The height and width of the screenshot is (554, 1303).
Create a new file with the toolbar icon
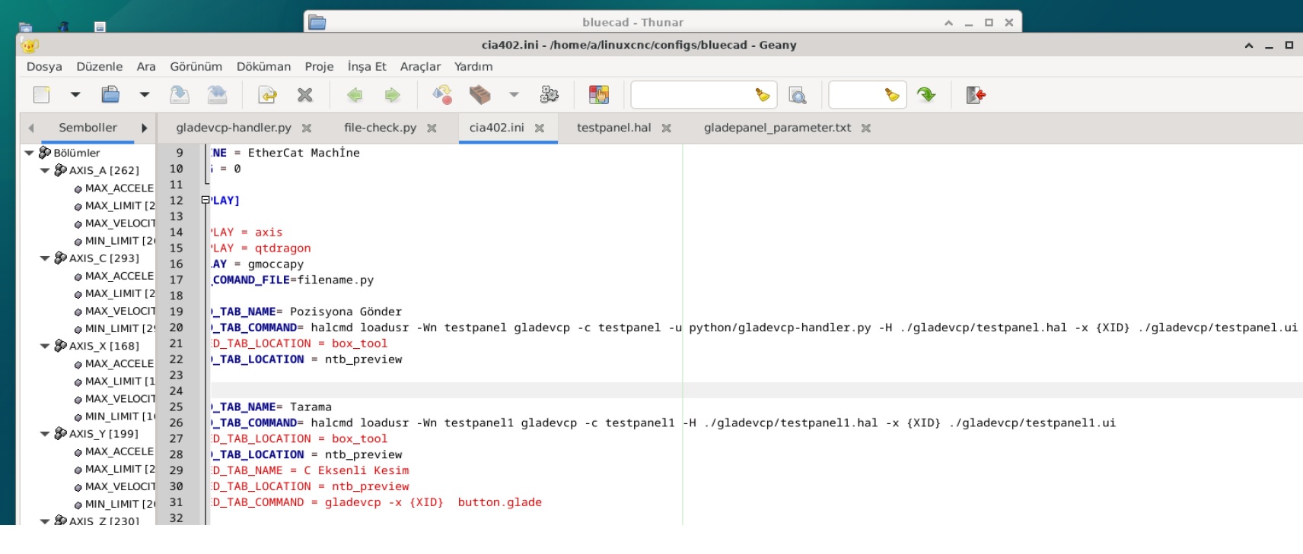coord(42,95)
